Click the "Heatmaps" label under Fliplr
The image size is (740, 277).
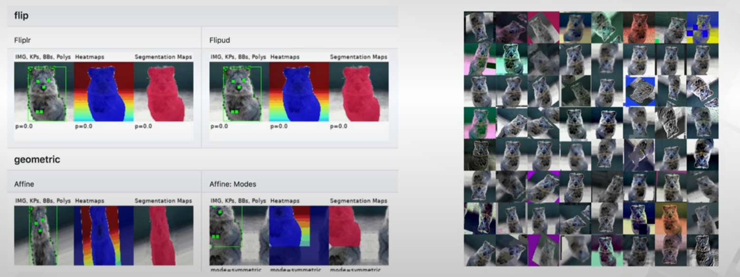(x=89, y=57)
